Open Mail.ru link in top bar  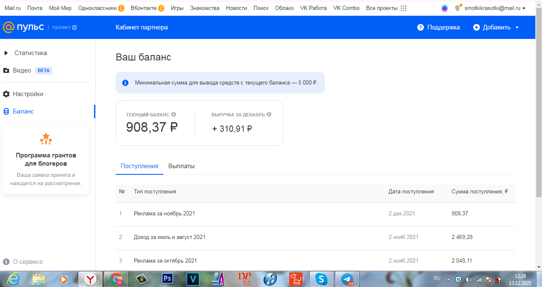tap(12, 8)
